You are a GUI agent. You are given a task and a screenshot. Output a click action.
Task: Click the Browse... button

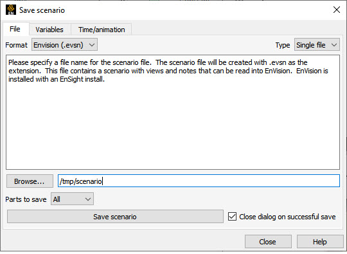coord(30,181)
